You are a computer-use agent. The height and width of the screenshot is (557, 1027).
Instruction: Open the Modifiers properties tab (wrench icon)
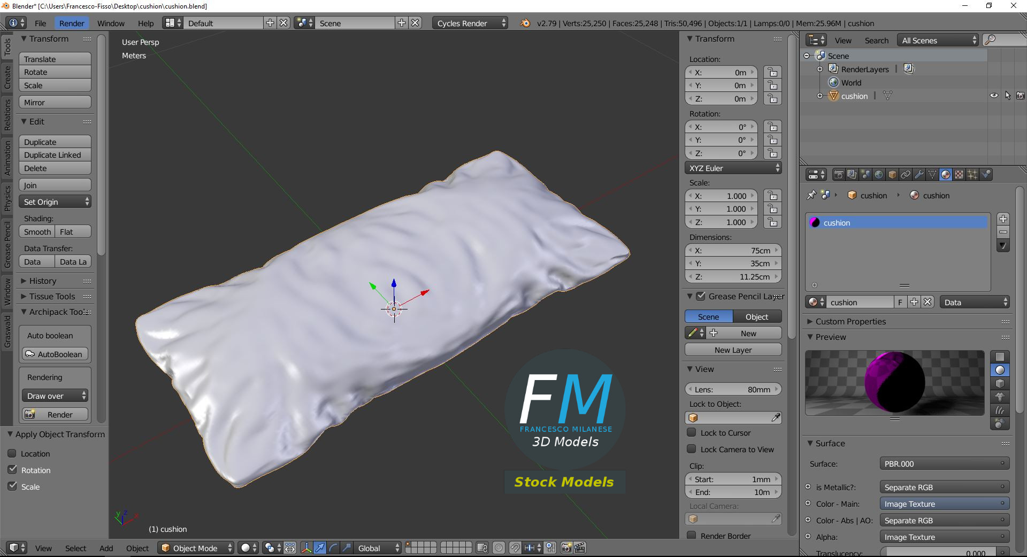[x=919, y=175]
